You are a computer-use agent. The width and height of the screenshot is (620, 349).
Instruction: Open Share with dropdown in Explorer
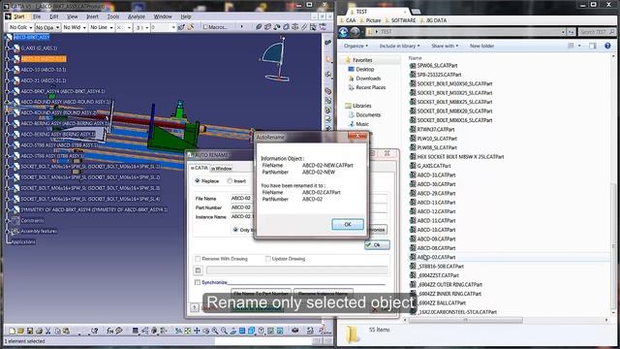pos(445,46)
